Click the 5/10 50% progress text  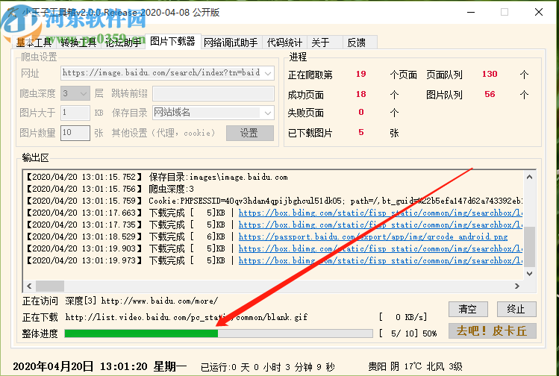pyautogui.click(x=407, y=333)
